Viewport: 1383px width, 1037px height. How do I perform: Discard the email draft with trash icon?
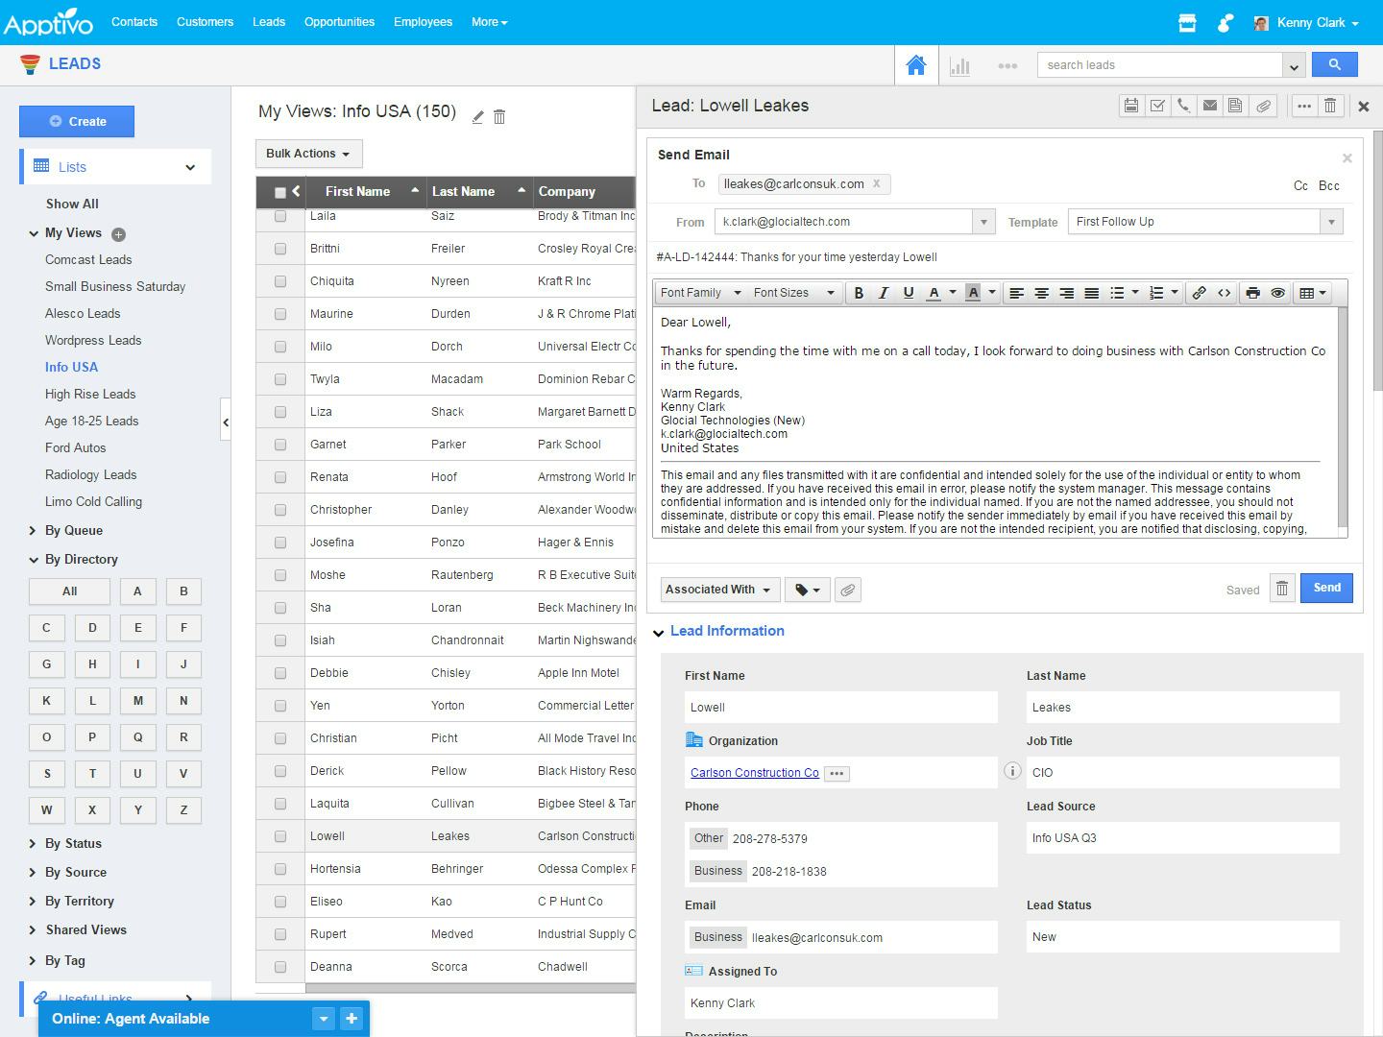(1282, 589)
